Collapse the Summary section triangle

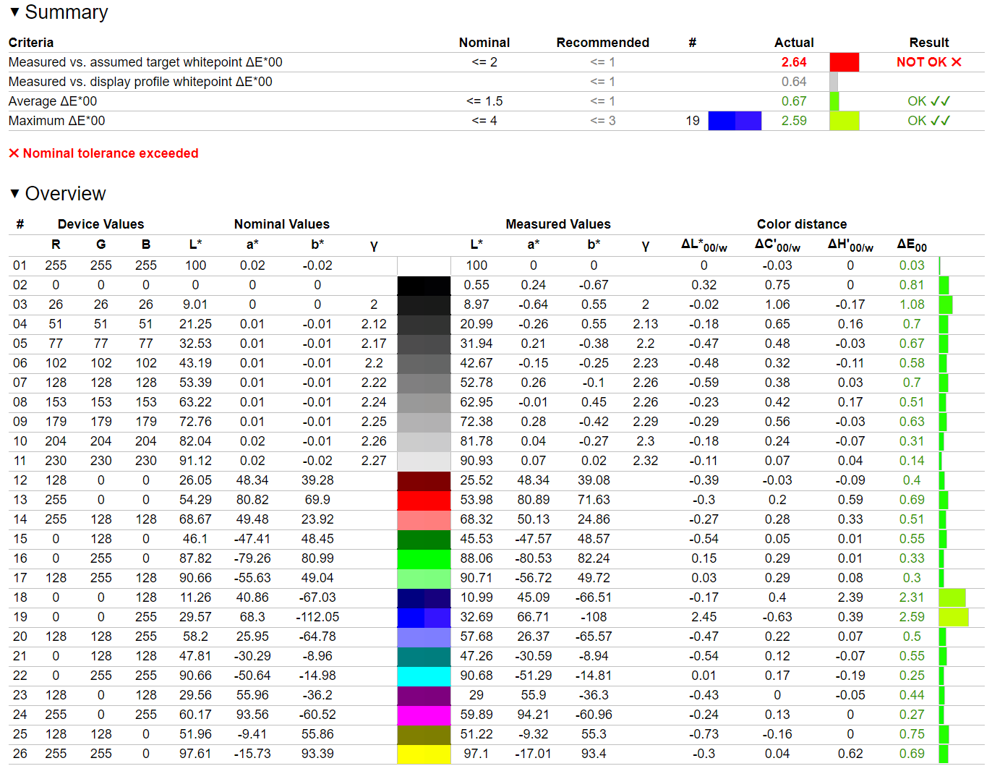tap(14, 12)
